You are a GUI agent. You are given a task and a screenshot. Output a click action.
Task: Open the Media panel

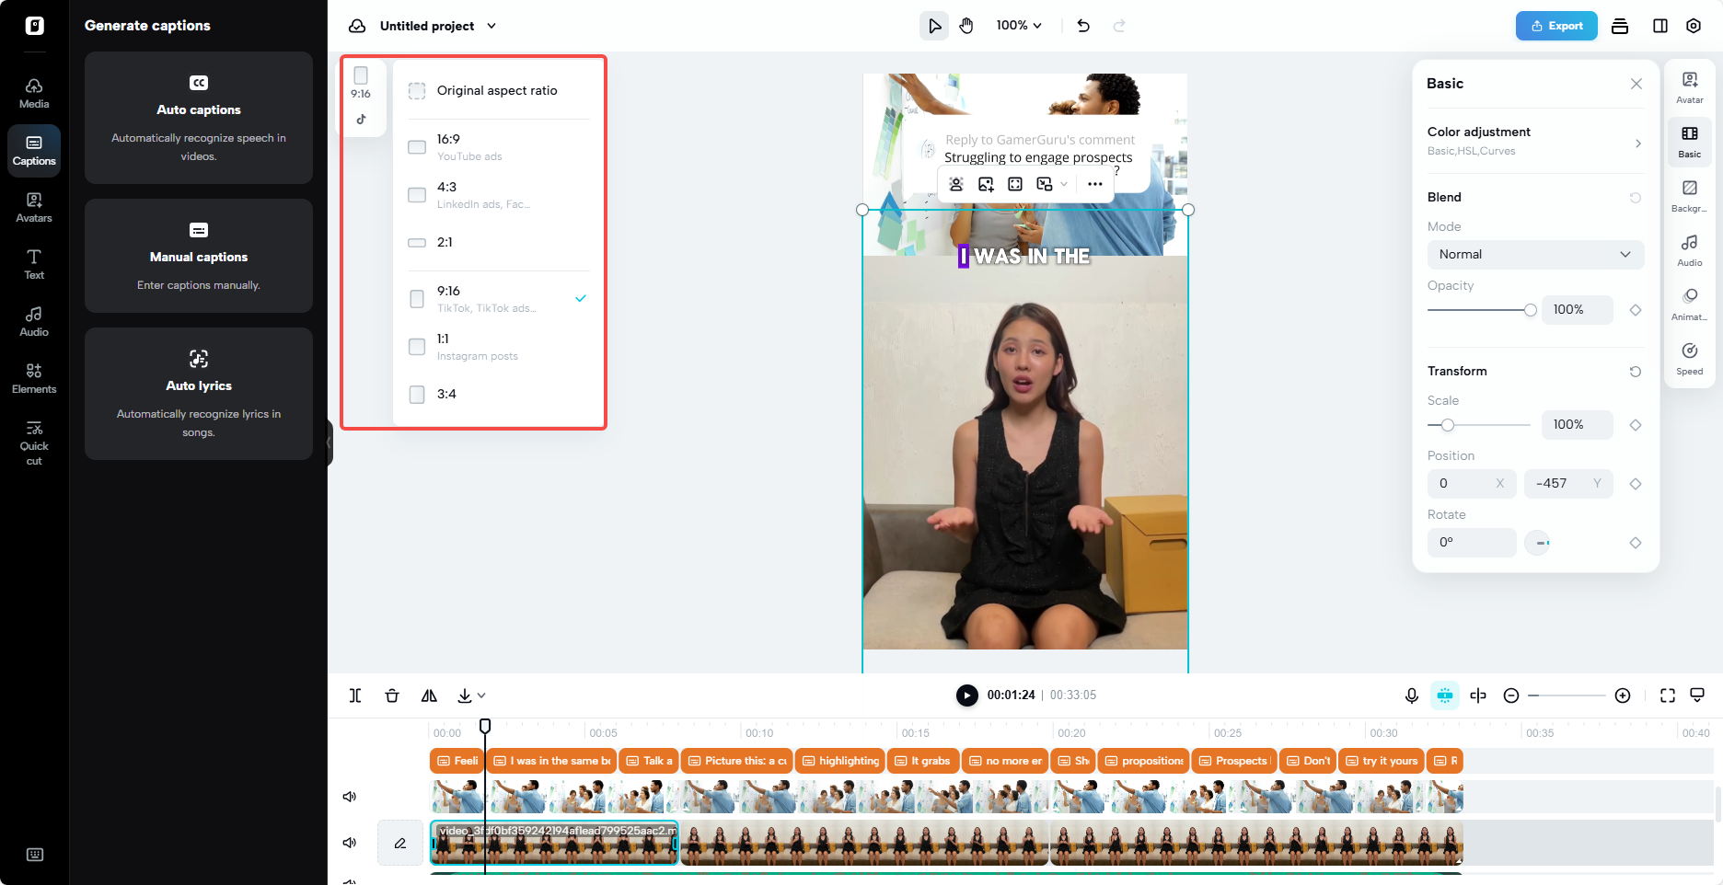click(34, 92)
